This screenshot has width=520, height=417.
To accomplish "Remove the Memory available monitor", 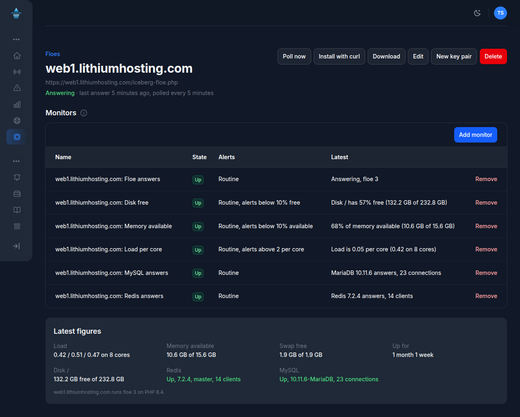I will click(x=486, y=226).
